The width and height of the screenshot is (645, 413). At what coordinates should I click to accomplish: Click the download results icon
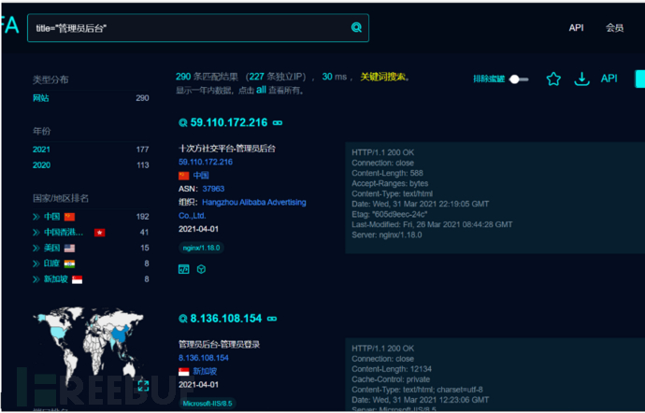pos(581,79)
